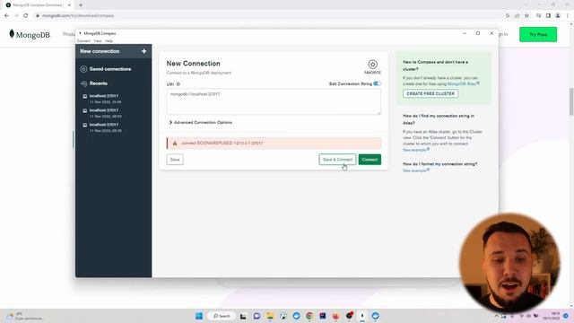Viewport: 574px width, 323px height.
Task: Click the MongoDB logo on the website
Action: (30, 34)
